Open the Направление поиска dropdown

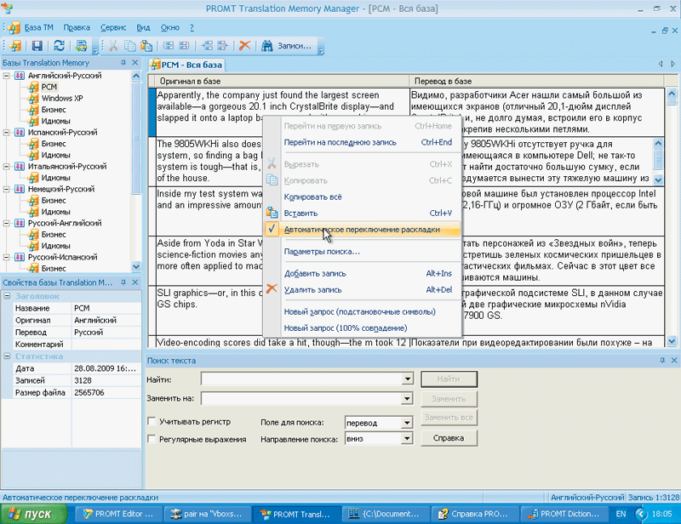[406, 440]
